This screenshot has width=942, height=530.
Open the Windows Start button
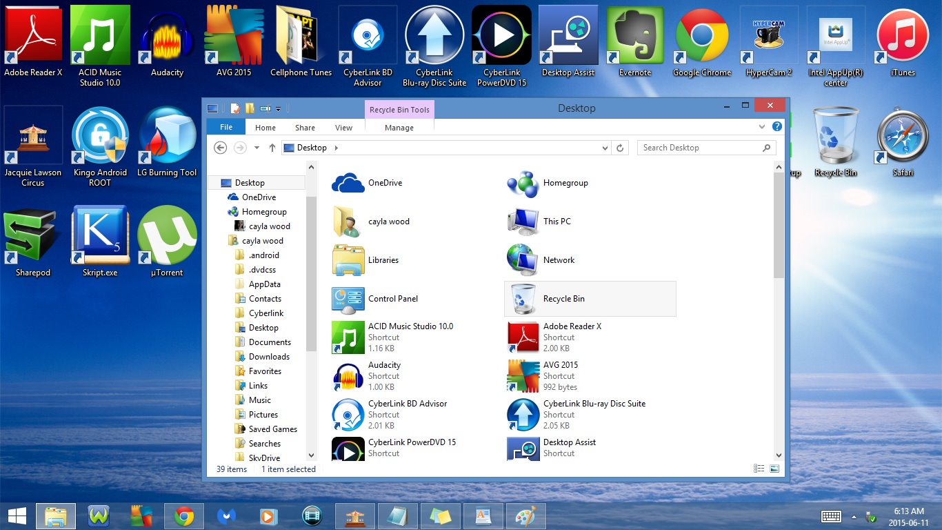tap(17, 516)
